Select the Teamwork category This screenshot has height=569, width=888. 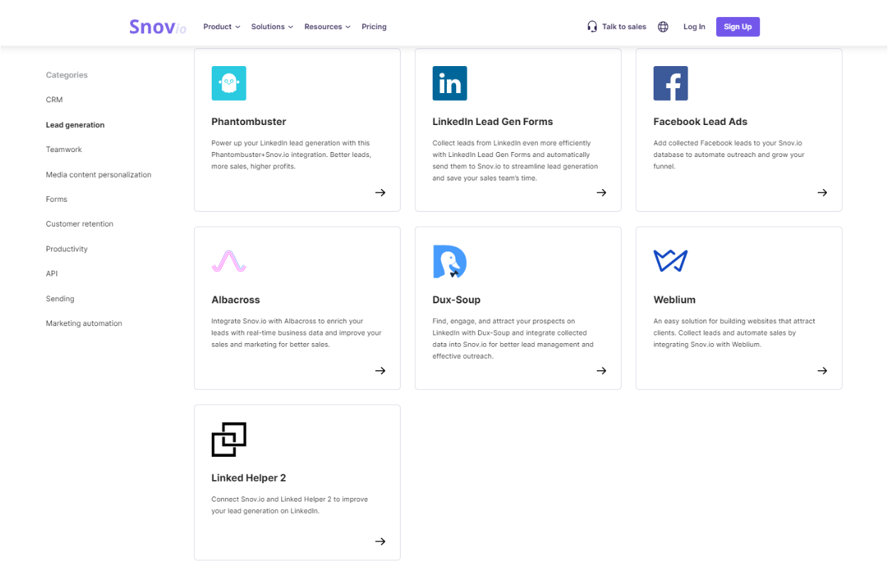coord(64,150)
